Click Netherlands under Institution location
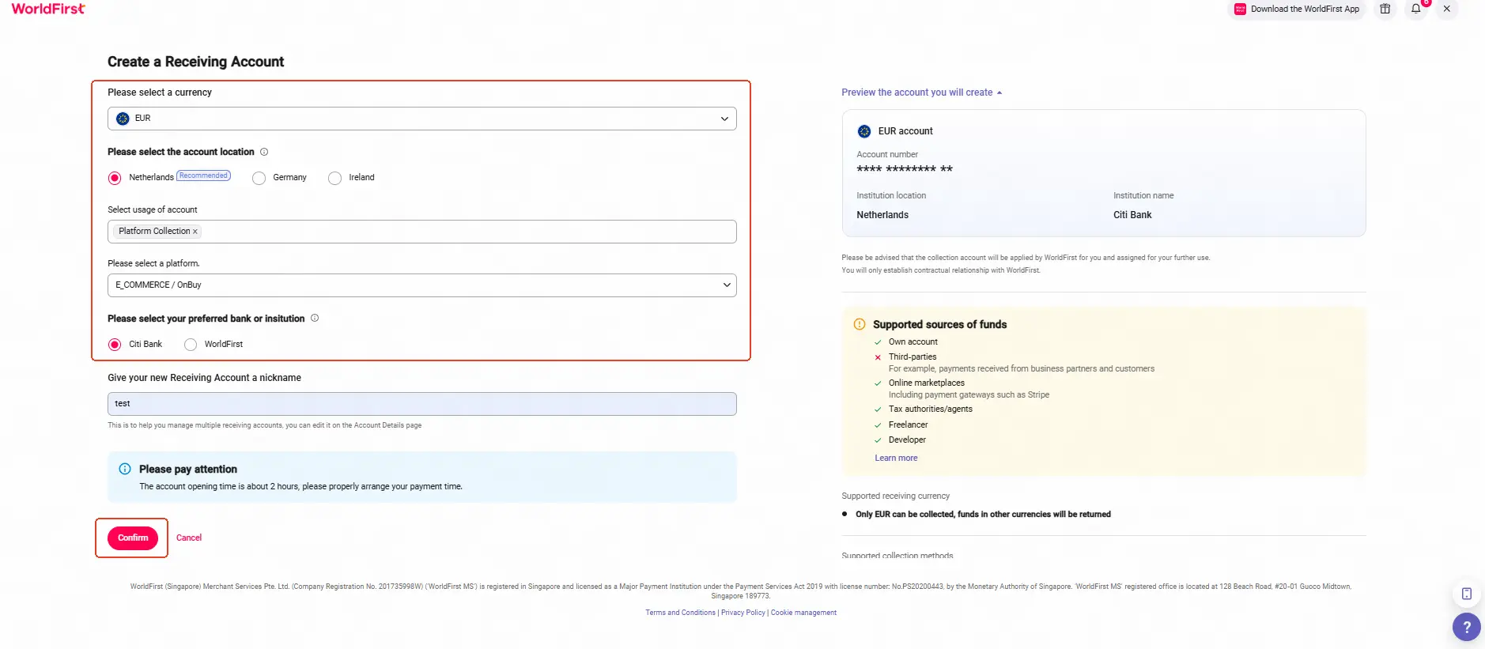 coord(882,215)
